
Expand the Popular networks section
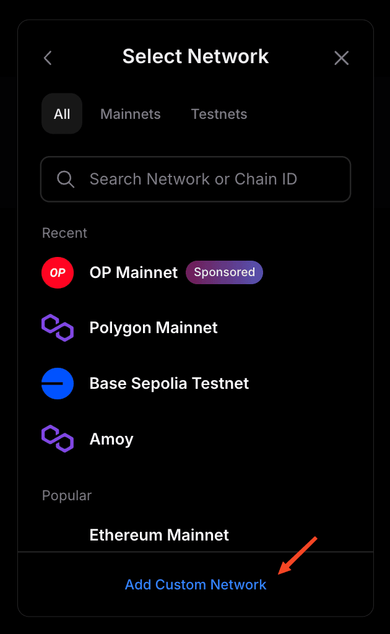(66, 495)
